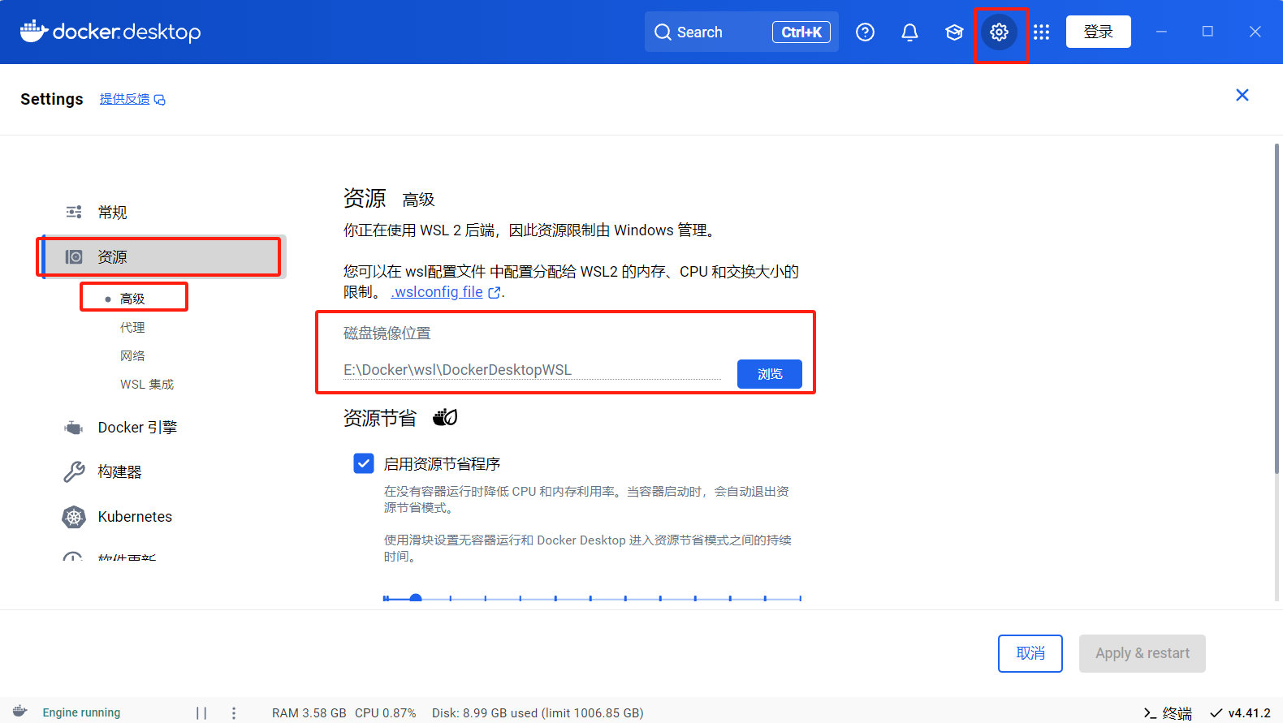Click the Apply & restart button
This screenshot has height=723, width=1283.
coord(1143,653)
